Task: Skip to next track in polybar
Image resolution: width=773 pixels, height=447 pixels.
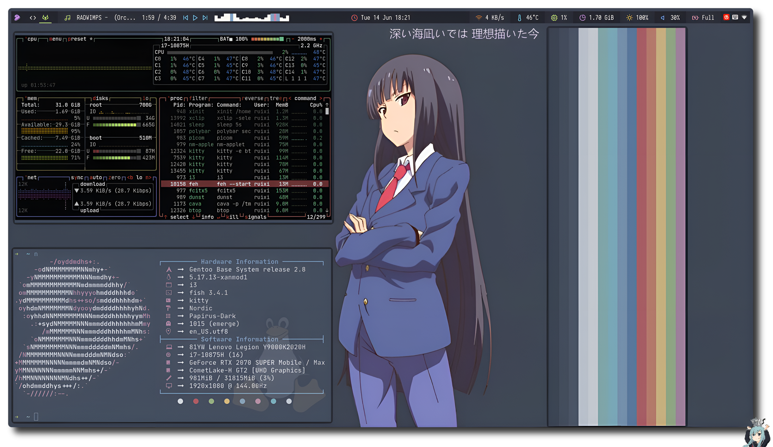Action: 205,18
